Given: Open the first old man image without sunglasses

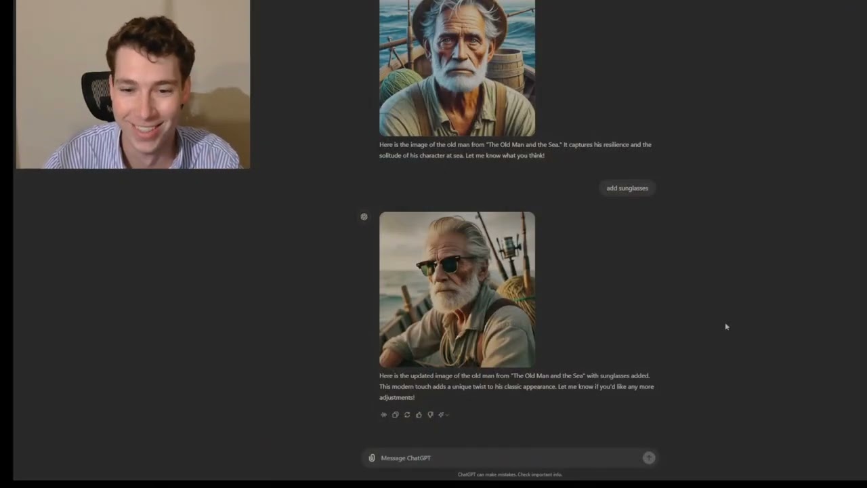Looking at the screenshot, I should coord(457,68).
